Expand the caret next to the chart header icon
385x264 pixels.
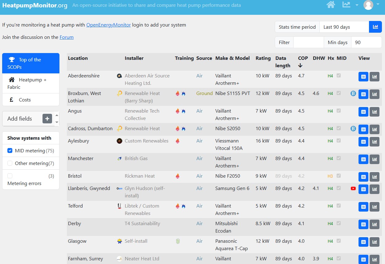click(357, 5)
